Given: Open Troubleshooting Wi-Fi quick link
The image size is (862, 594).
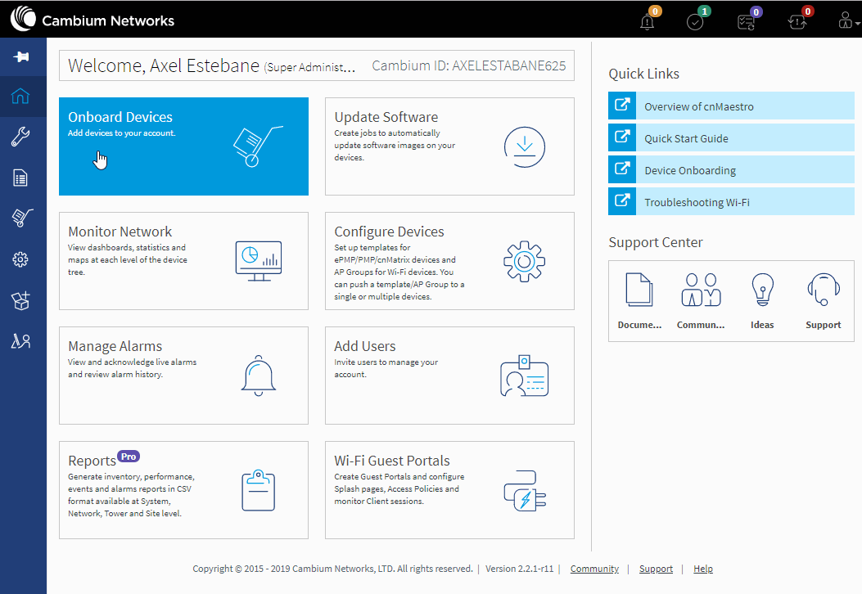Looking at the screenshot, I should point(731,201).
